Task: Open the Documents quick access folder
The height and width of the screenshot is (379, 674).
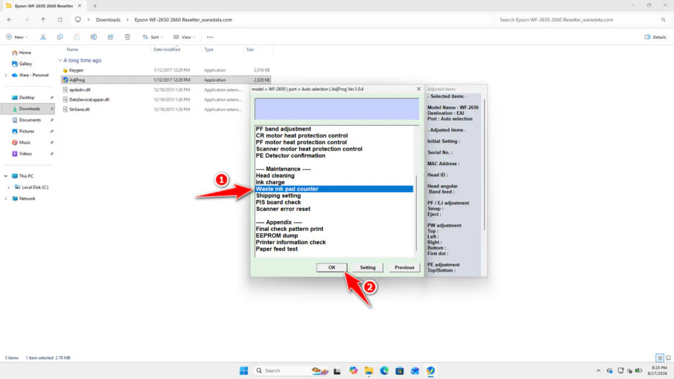Action: click(26, 120)
